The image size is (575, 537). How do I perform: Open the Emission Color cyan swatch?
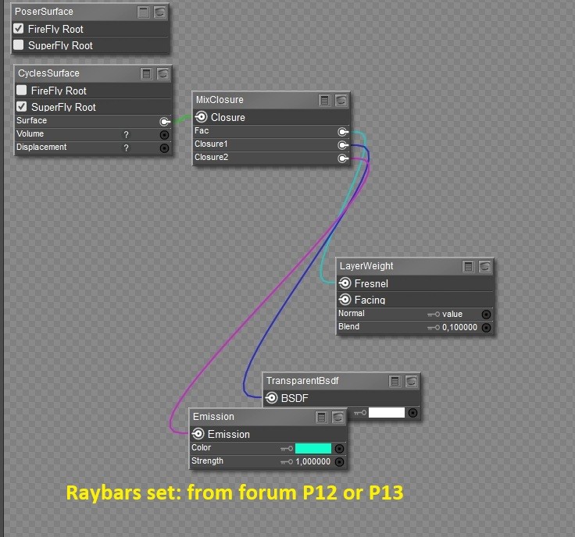click(313, 448)
